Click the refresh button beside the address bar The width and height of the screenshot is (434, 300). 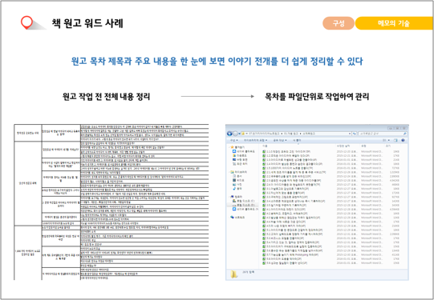coord(354,134)
